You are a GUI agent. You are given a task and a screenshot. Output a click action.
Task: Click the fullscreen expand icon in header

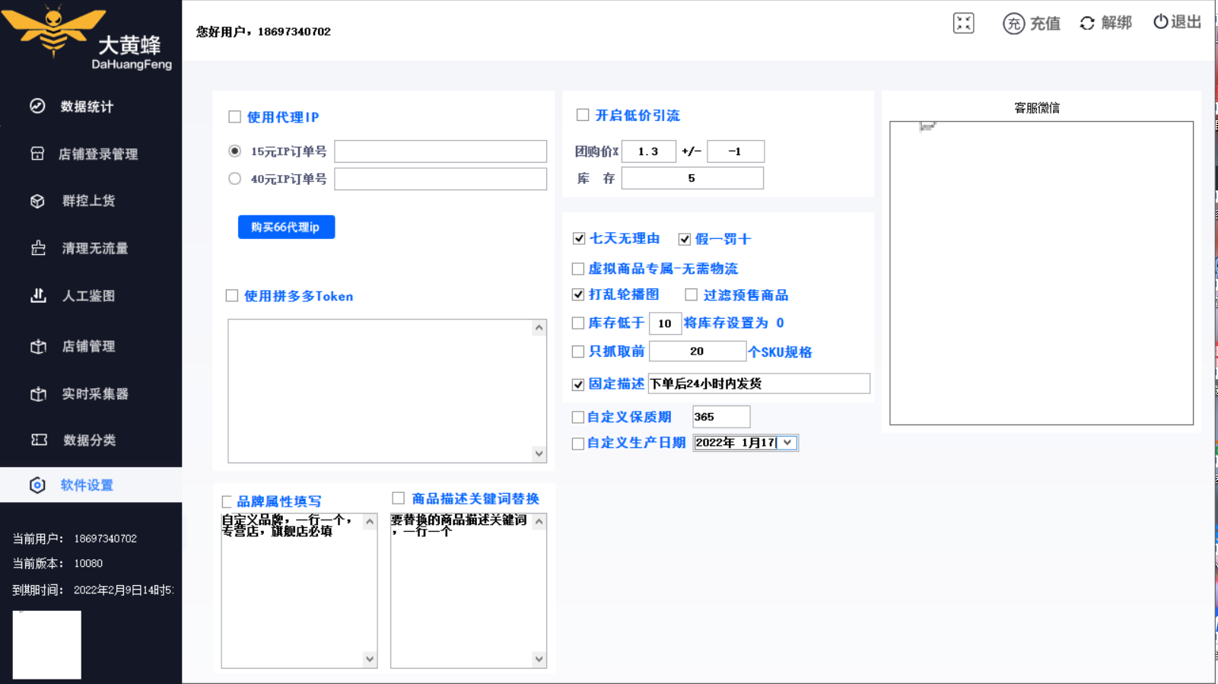(963, 24)
